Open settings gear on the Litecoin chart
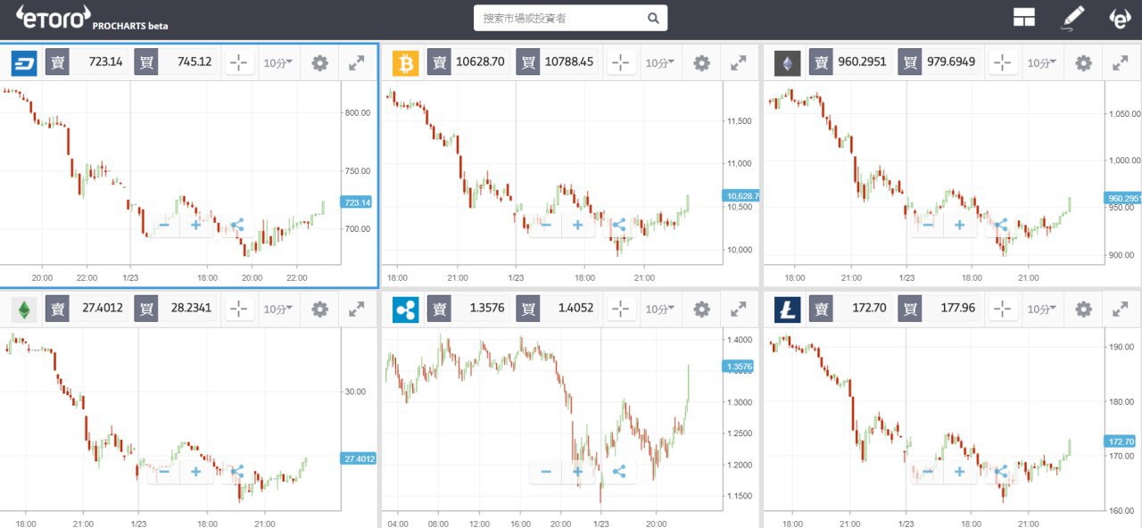Viewport: 1142px width, 528px height. pyautogui.click(x=1083, y=309)
